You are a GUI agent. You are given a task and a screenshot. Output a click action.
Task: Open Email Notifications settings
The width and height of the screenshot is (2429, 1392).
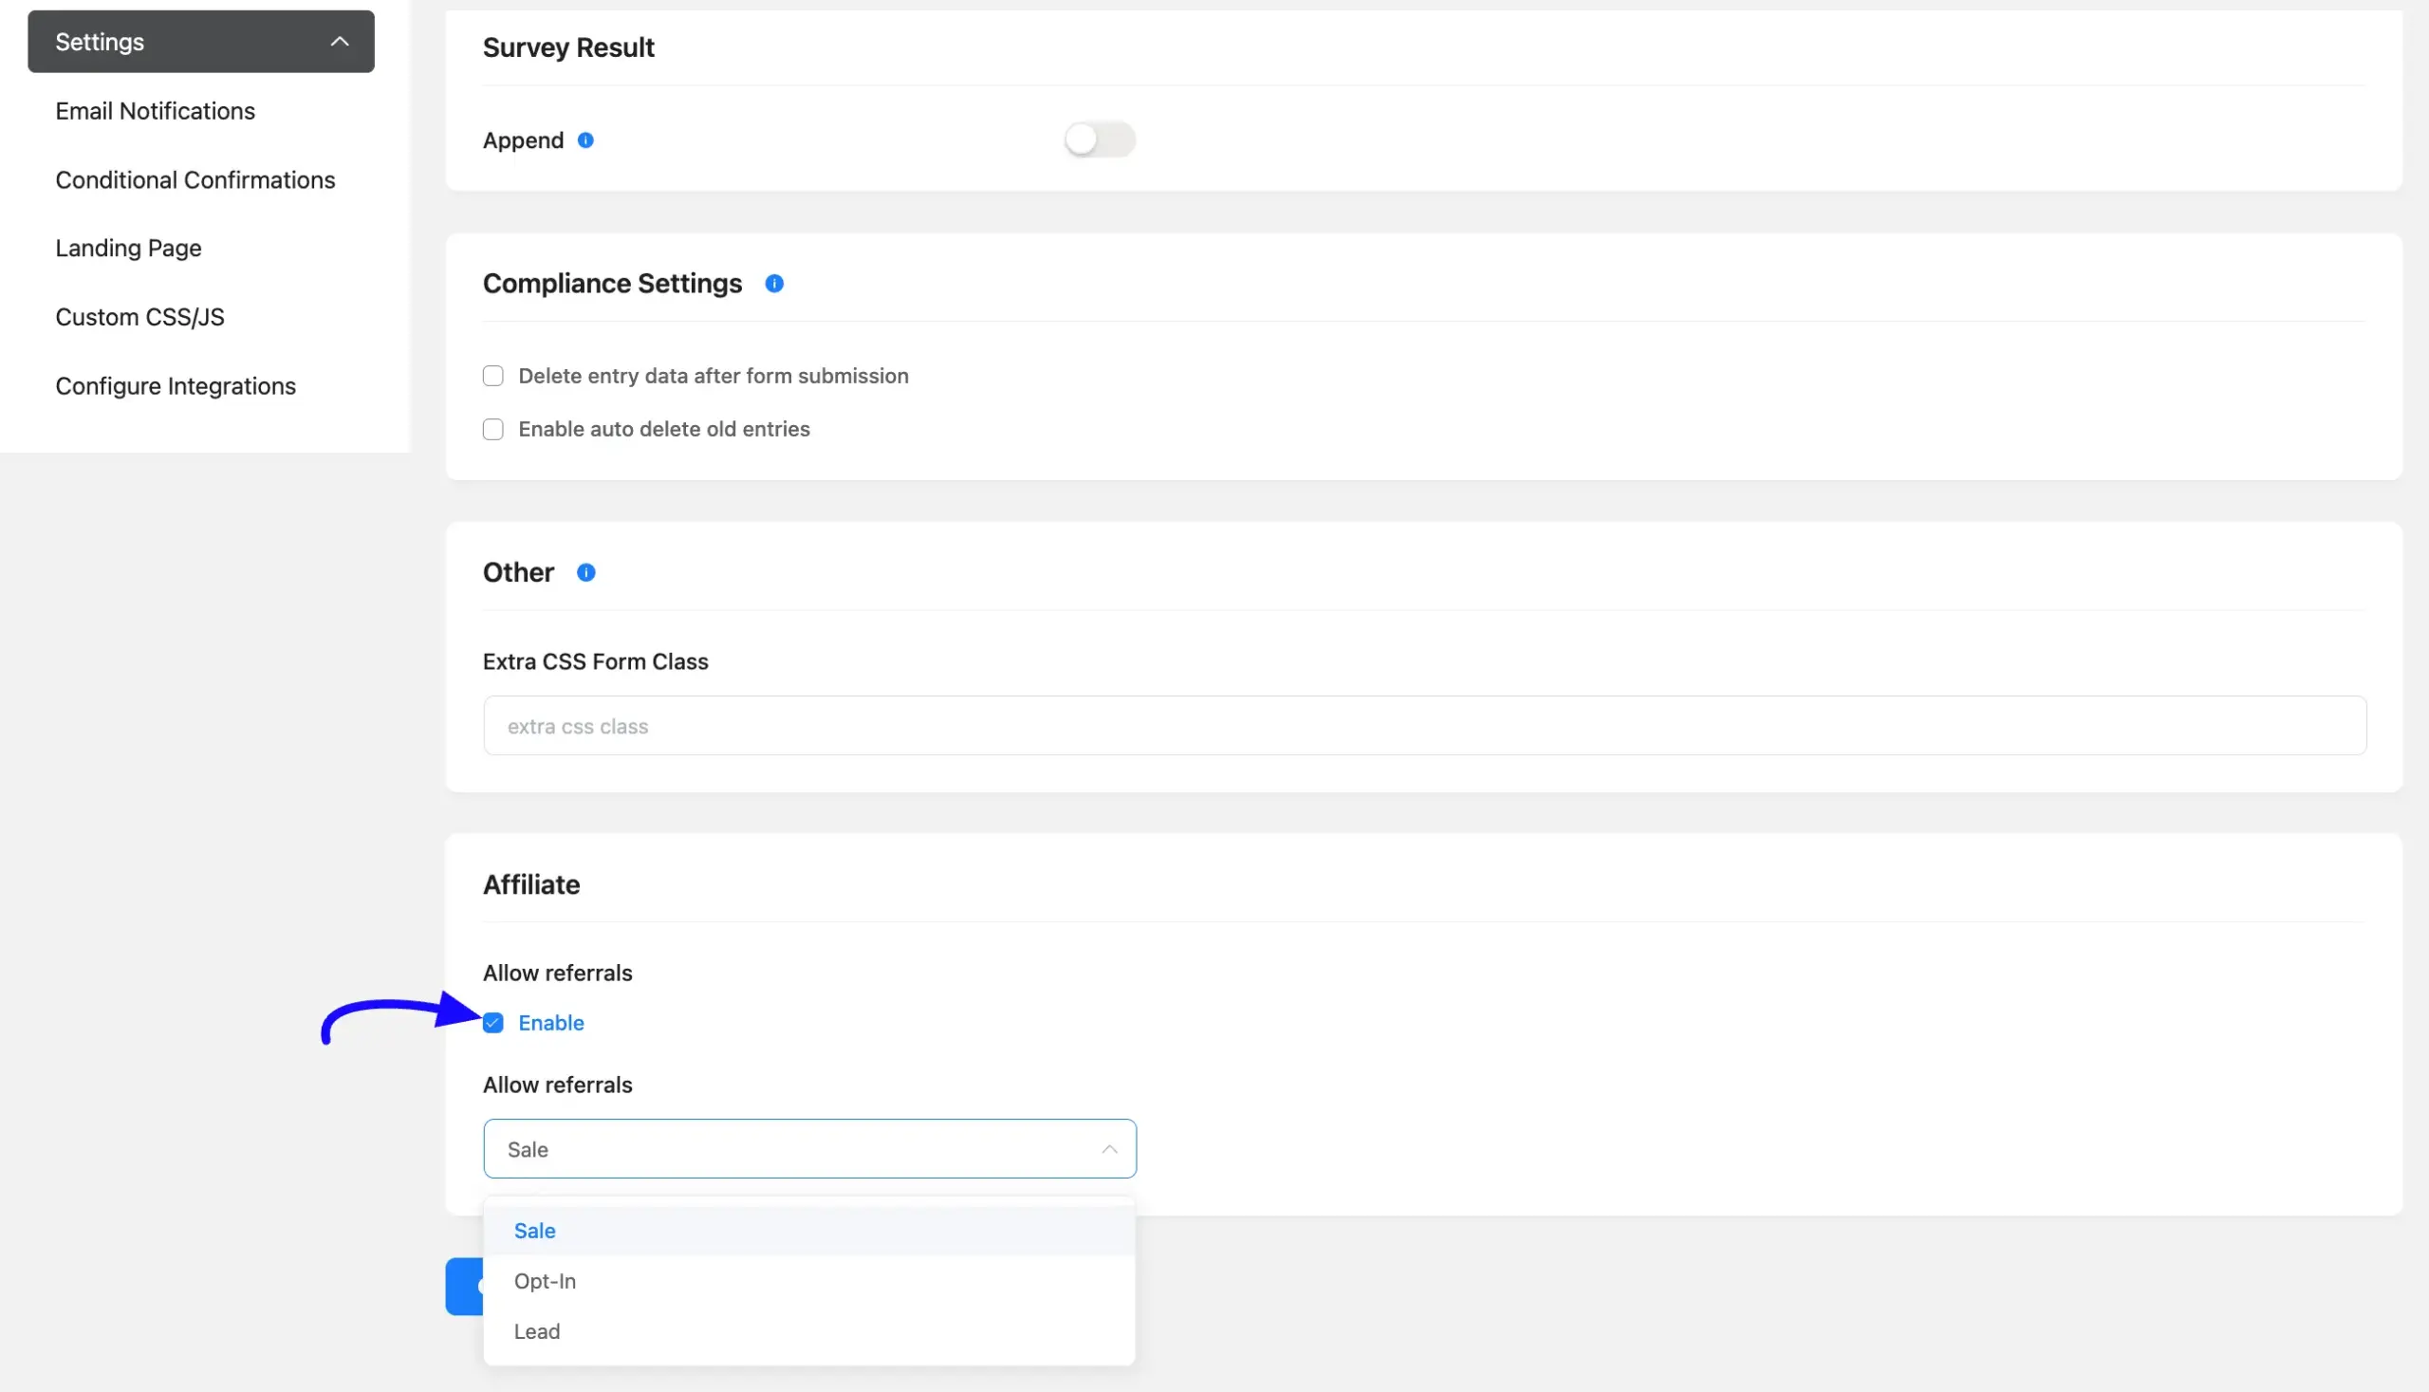click(155, 111)
